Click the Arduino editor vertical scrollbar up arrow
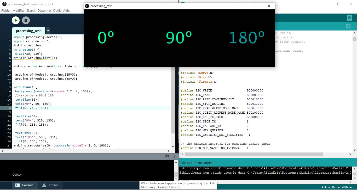Screen dimensions: 357x190 [x=354, y=33]
